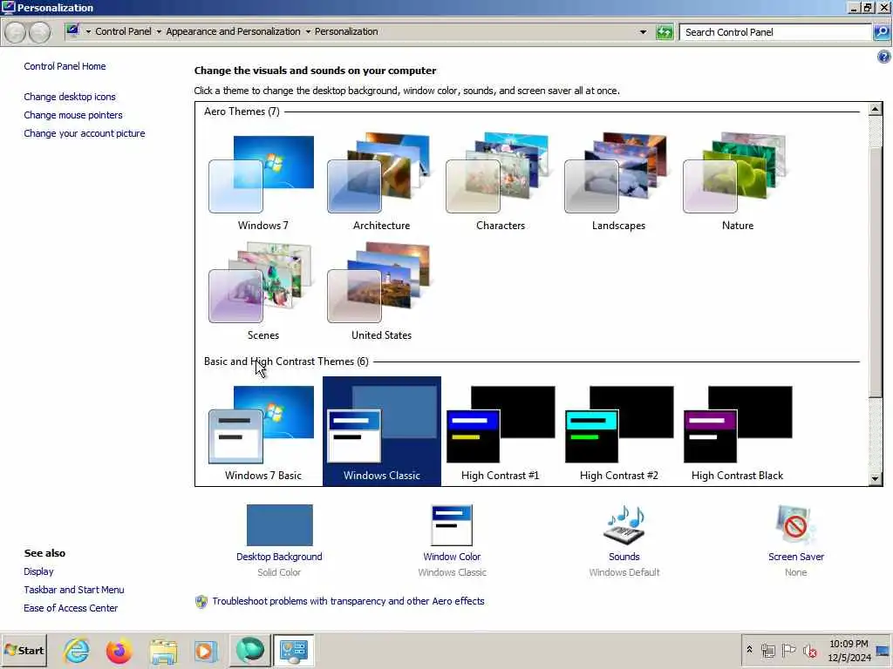
Task: Launch Firefox from the taskbar
Action: click(x=119, y=650)
